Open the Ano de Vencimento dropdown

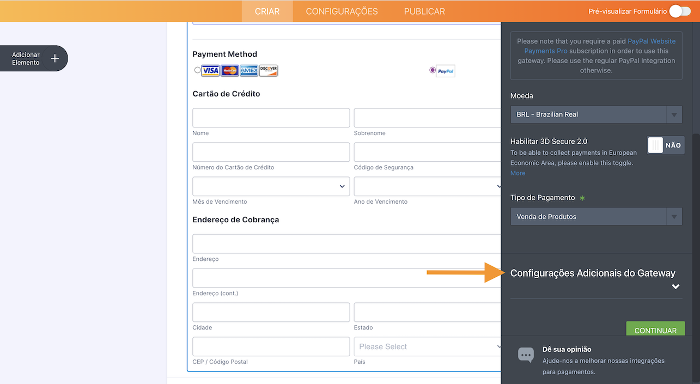coord(428,186)
